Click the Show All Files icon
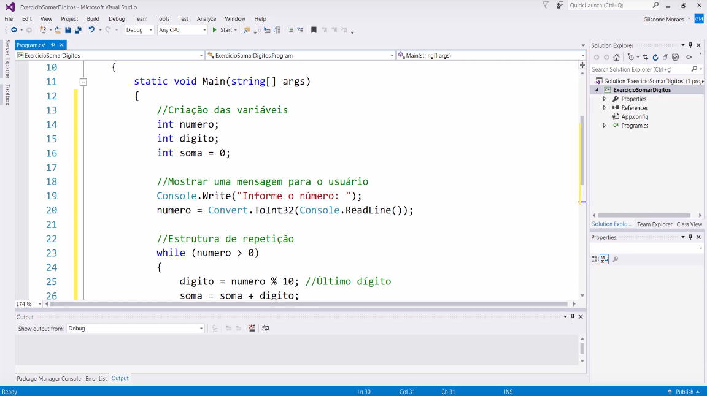707x396 pixels. coord(676,57)
